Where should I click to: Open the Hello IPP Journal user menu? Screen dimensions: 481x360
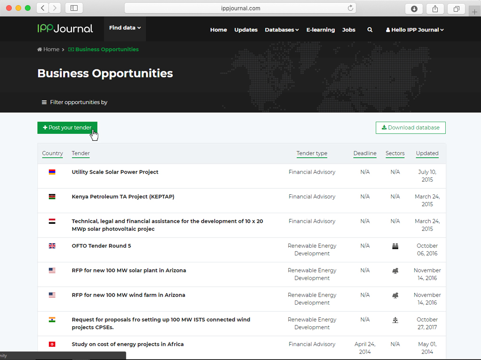click(415, 30)
